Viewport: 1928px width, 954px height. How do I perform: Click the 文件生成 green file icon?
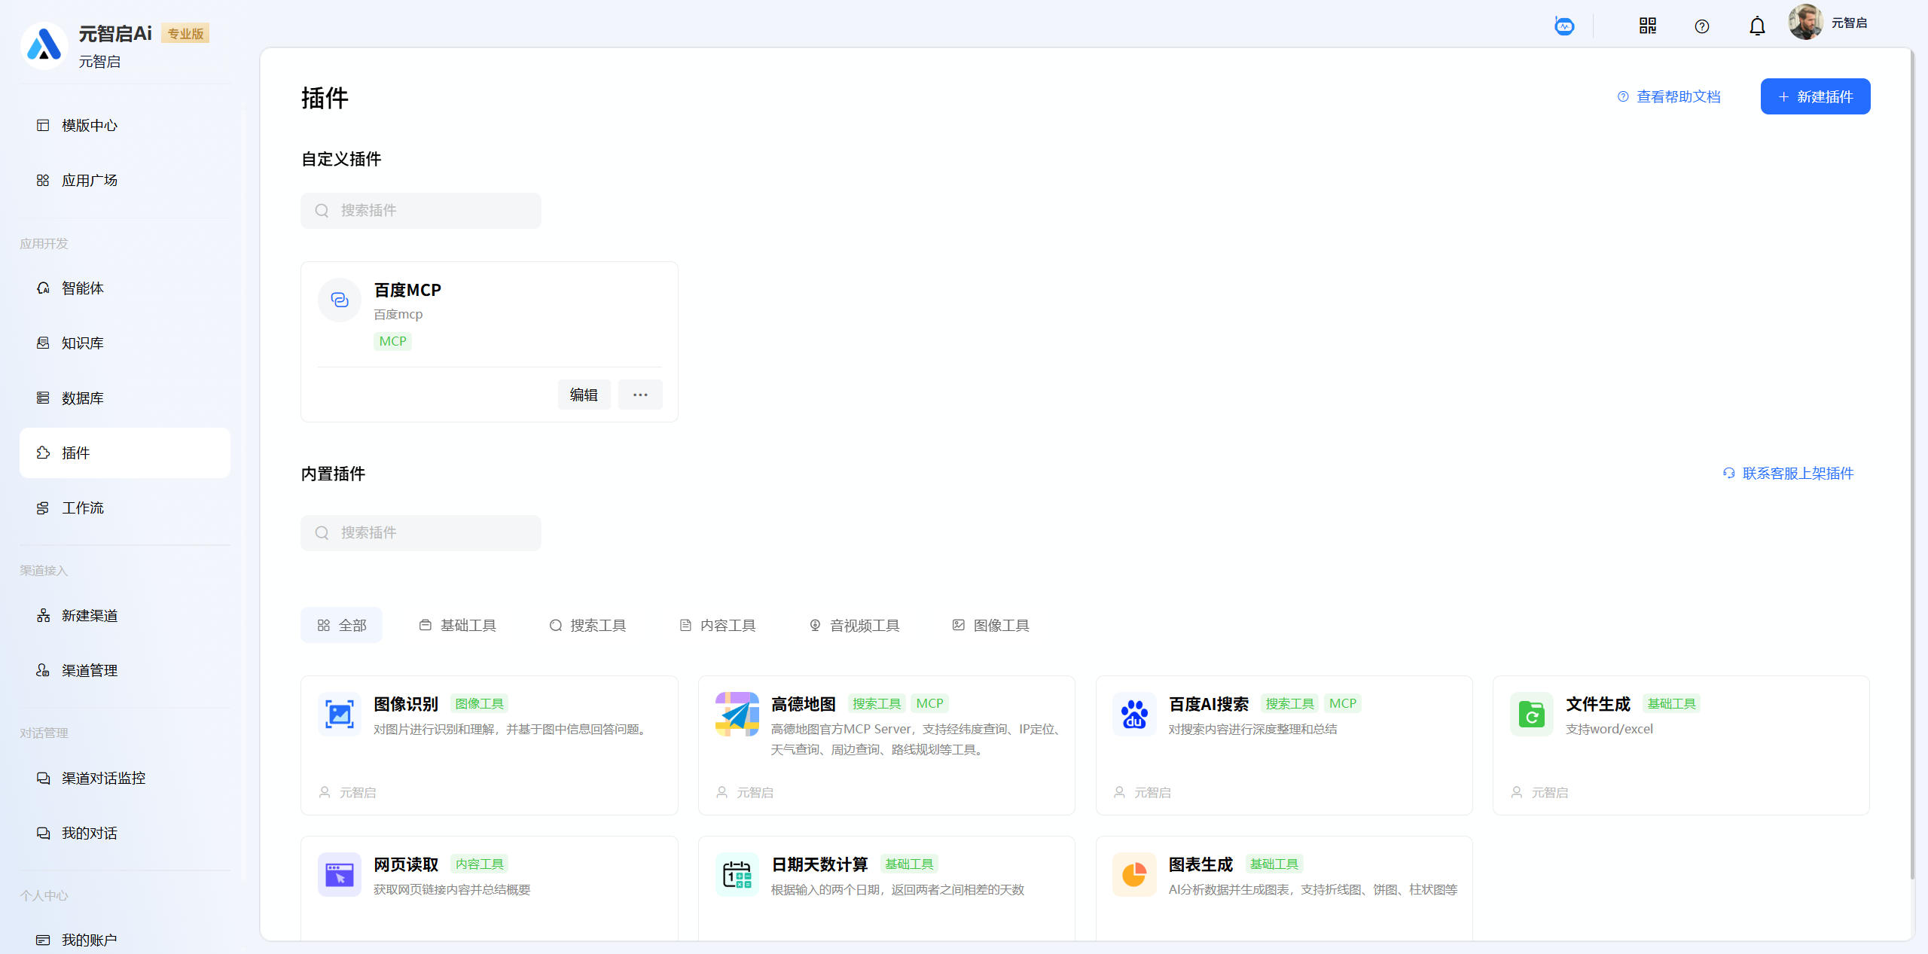pos(1531,714)
